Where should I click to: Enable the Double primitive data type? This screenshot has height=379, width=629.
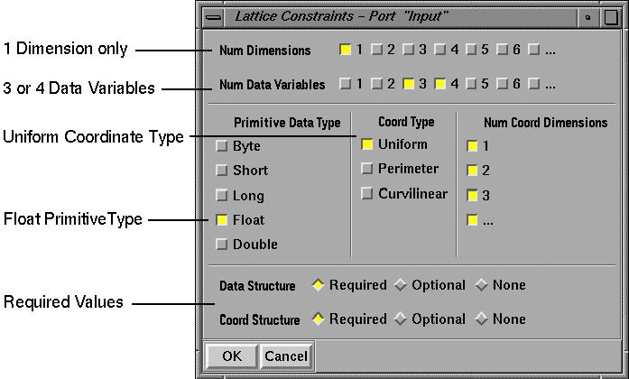[x=222, y=245]
